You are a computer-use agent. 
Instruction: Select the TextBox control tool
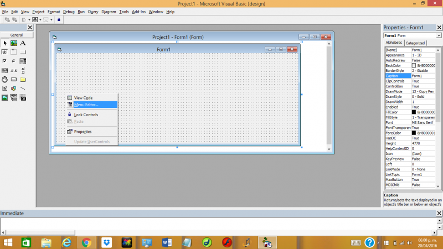point(5,52)
